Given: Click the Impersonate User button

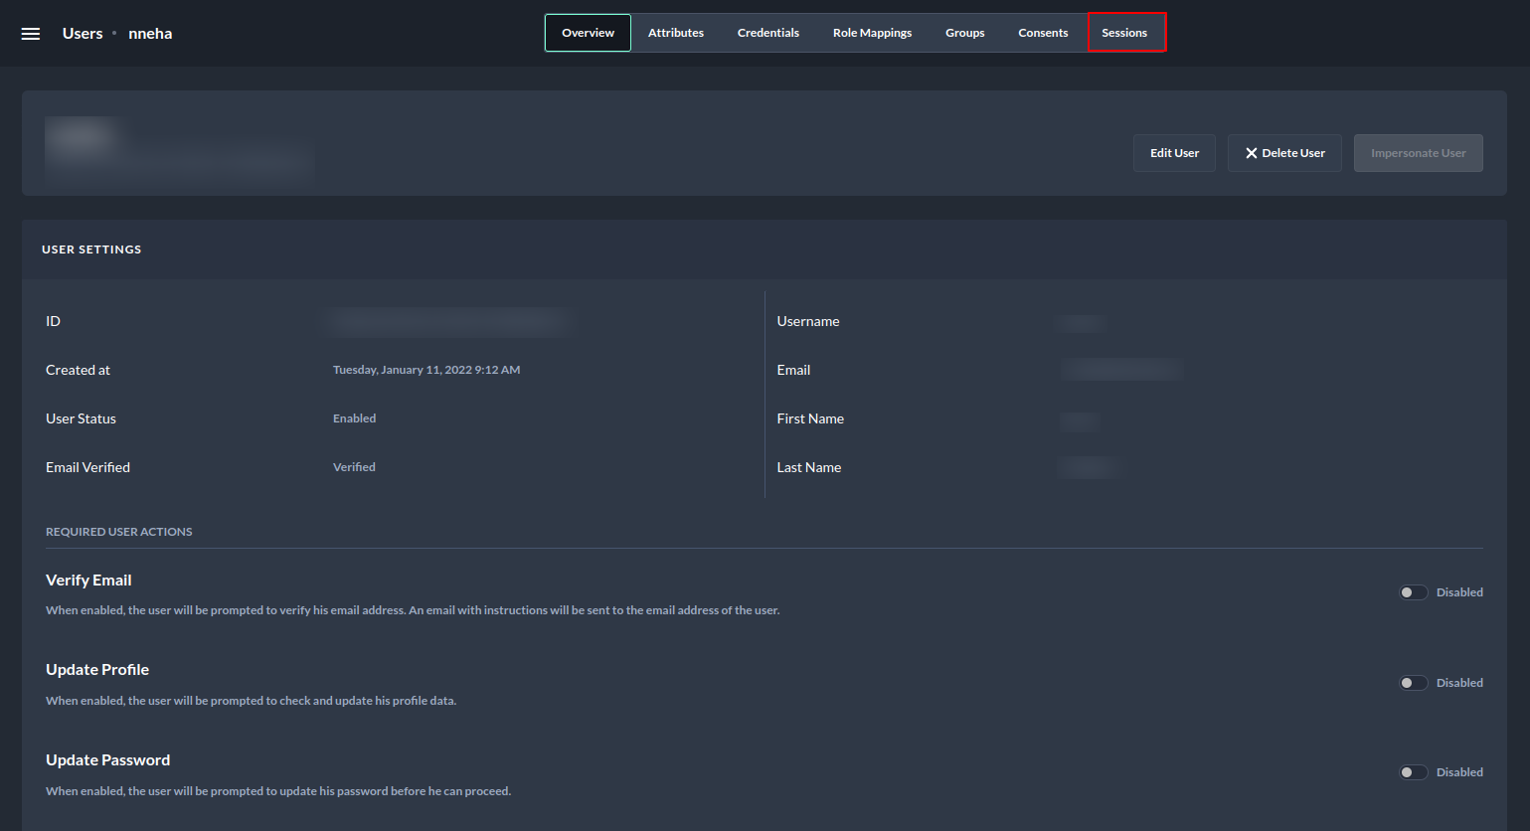Looking at the screenshot, I should tap(1418, 153).
